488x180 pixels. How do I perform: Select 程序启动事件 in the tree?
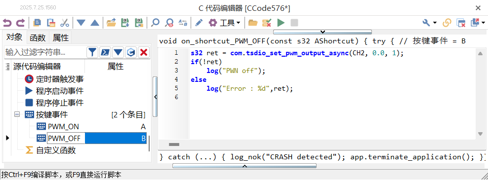[60, 91]
